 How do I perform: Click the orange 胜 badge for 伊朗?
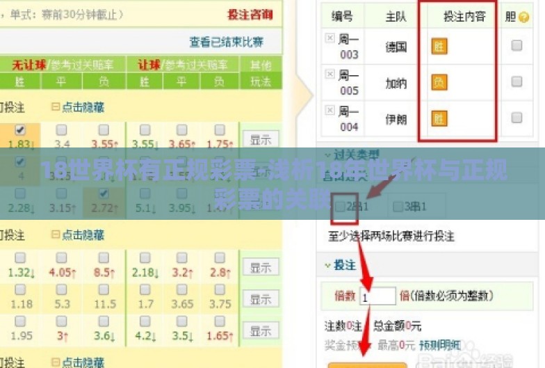point(439,118)
